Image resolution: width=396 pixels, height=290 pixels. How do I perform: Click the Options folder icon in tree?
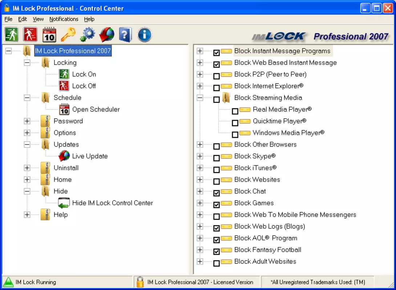tap(45, 133)
